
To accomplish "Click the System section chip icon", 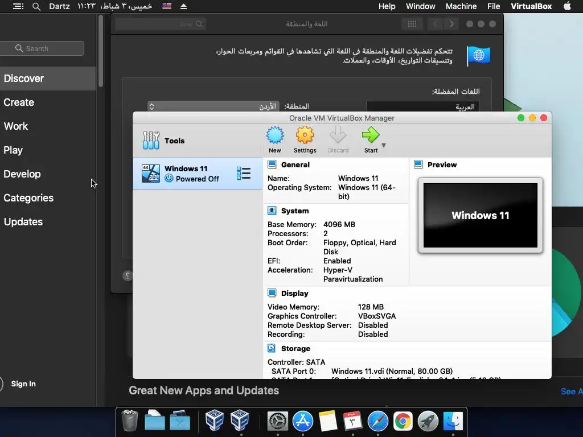I will tap(272, 211).
